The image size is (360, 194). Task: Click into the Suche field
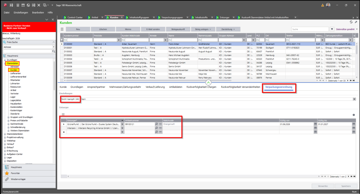(x=310, y=29)
